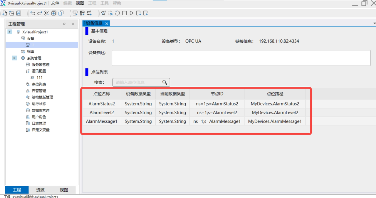This screenshot has height=198, width=376.
Task: Switch to the 视图 bottom tab
Action: (64, 190)
